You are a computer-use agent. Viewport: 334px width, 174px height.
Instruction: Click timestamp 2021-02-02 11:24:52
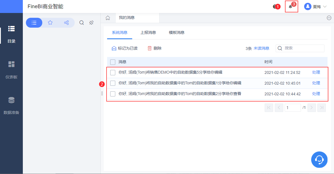[x=282, y=72]
